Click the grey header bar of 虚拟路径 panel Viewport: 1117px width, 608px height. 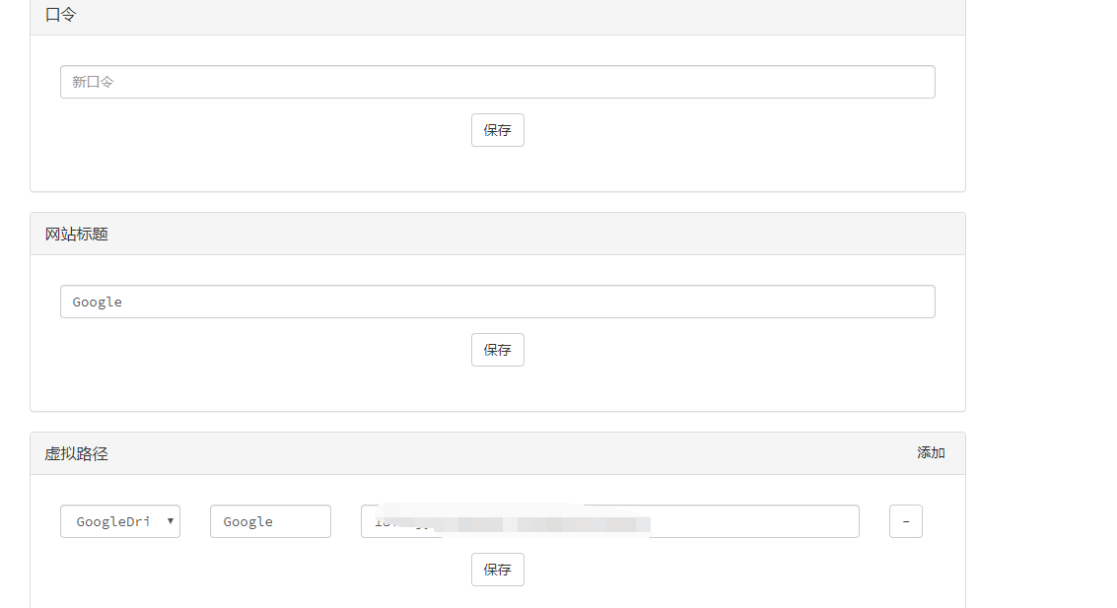[493, 454]
